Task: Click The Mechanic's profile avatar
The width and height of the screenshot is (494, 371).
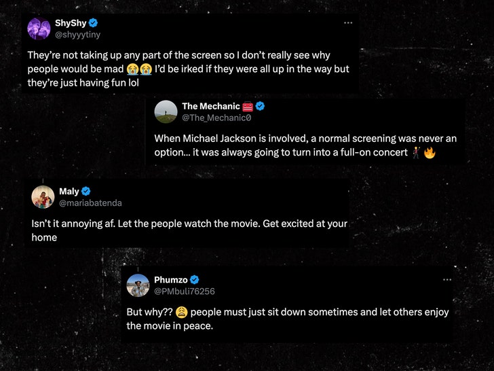Action: pos(166,111)
